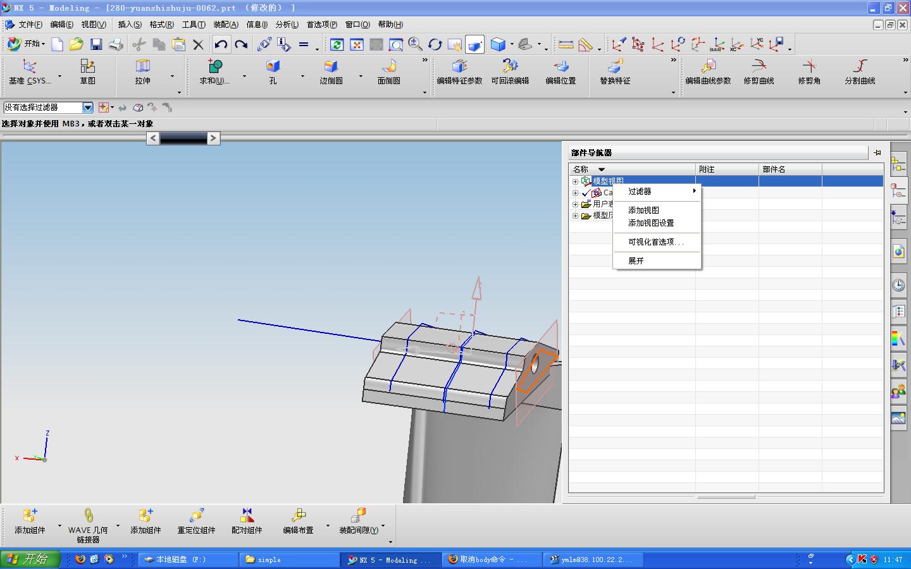Switch to the 本地磁盘 (F:) taskbar window
This screenshot has height=569, width=911.
(189, 560)
